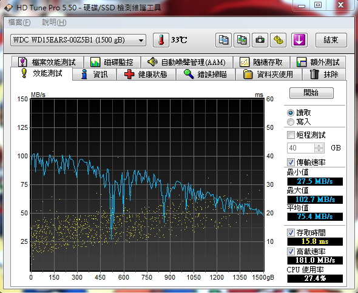Select the 寫入 write radio button
Screen dimensions: 358x293
pyautogui.click(x=291, y=122)
